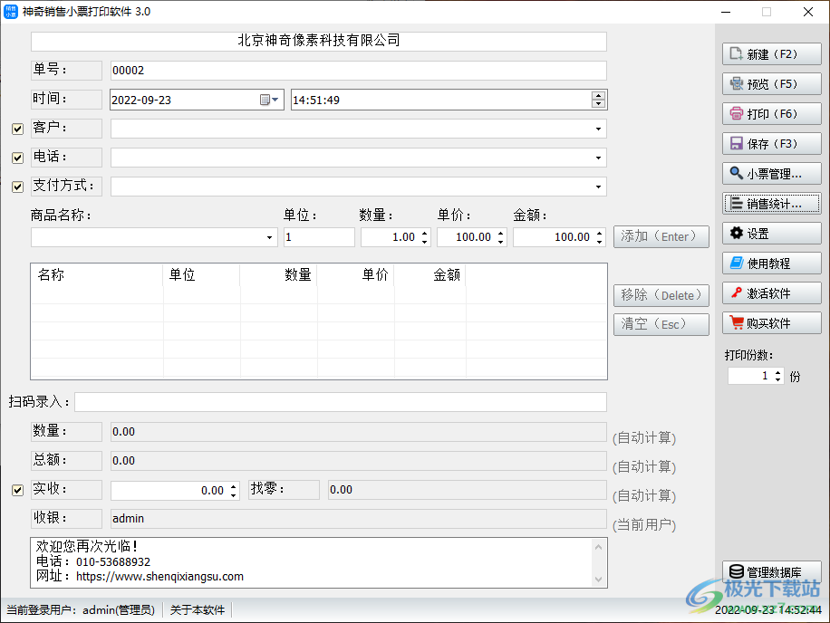Increase the 数量 quantity spinner
The height and width of the screenshot is (623, 830).
[425, 234]
